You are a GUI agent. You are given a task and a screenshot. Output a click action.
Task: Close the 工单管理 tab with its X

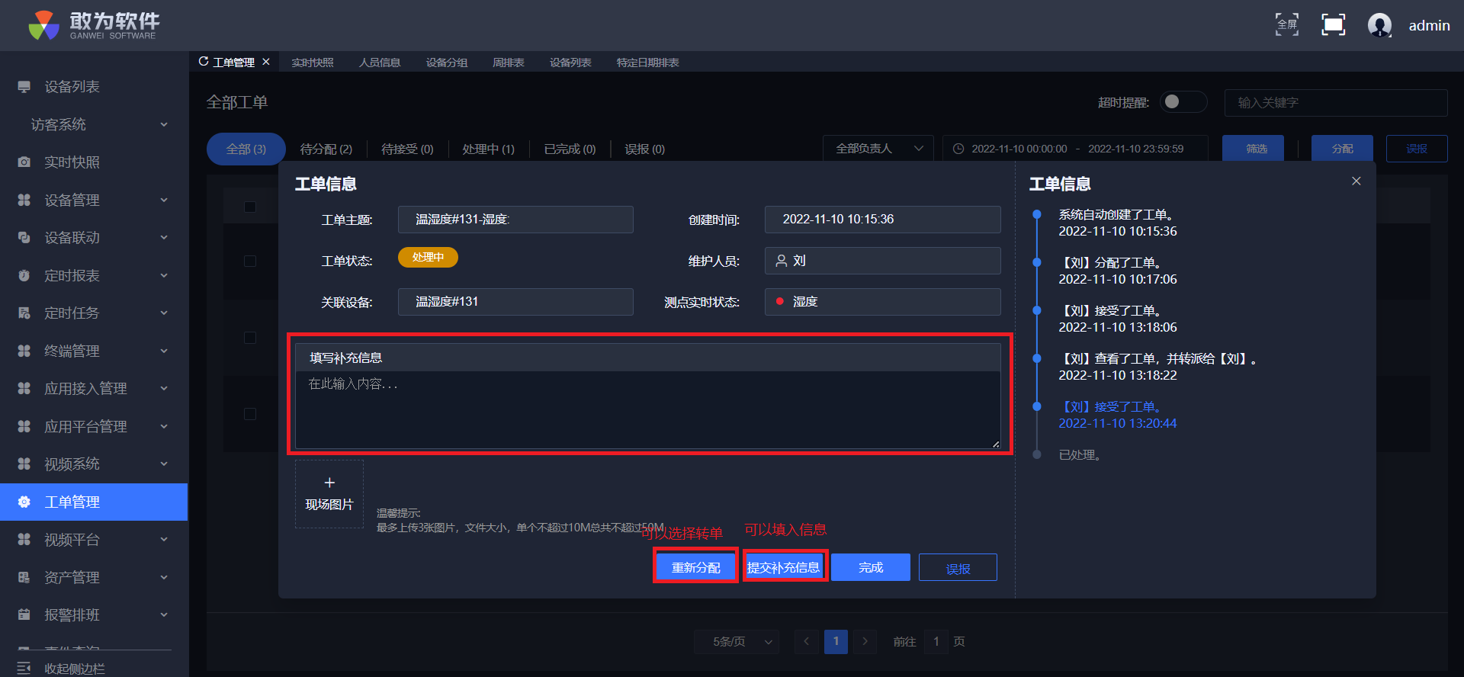pyautogui.click(x=266, y=62)
